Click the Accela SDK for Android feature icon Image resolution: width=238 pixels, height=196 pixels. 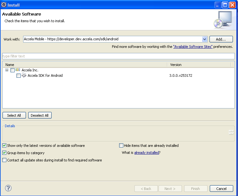coord(24,75)
